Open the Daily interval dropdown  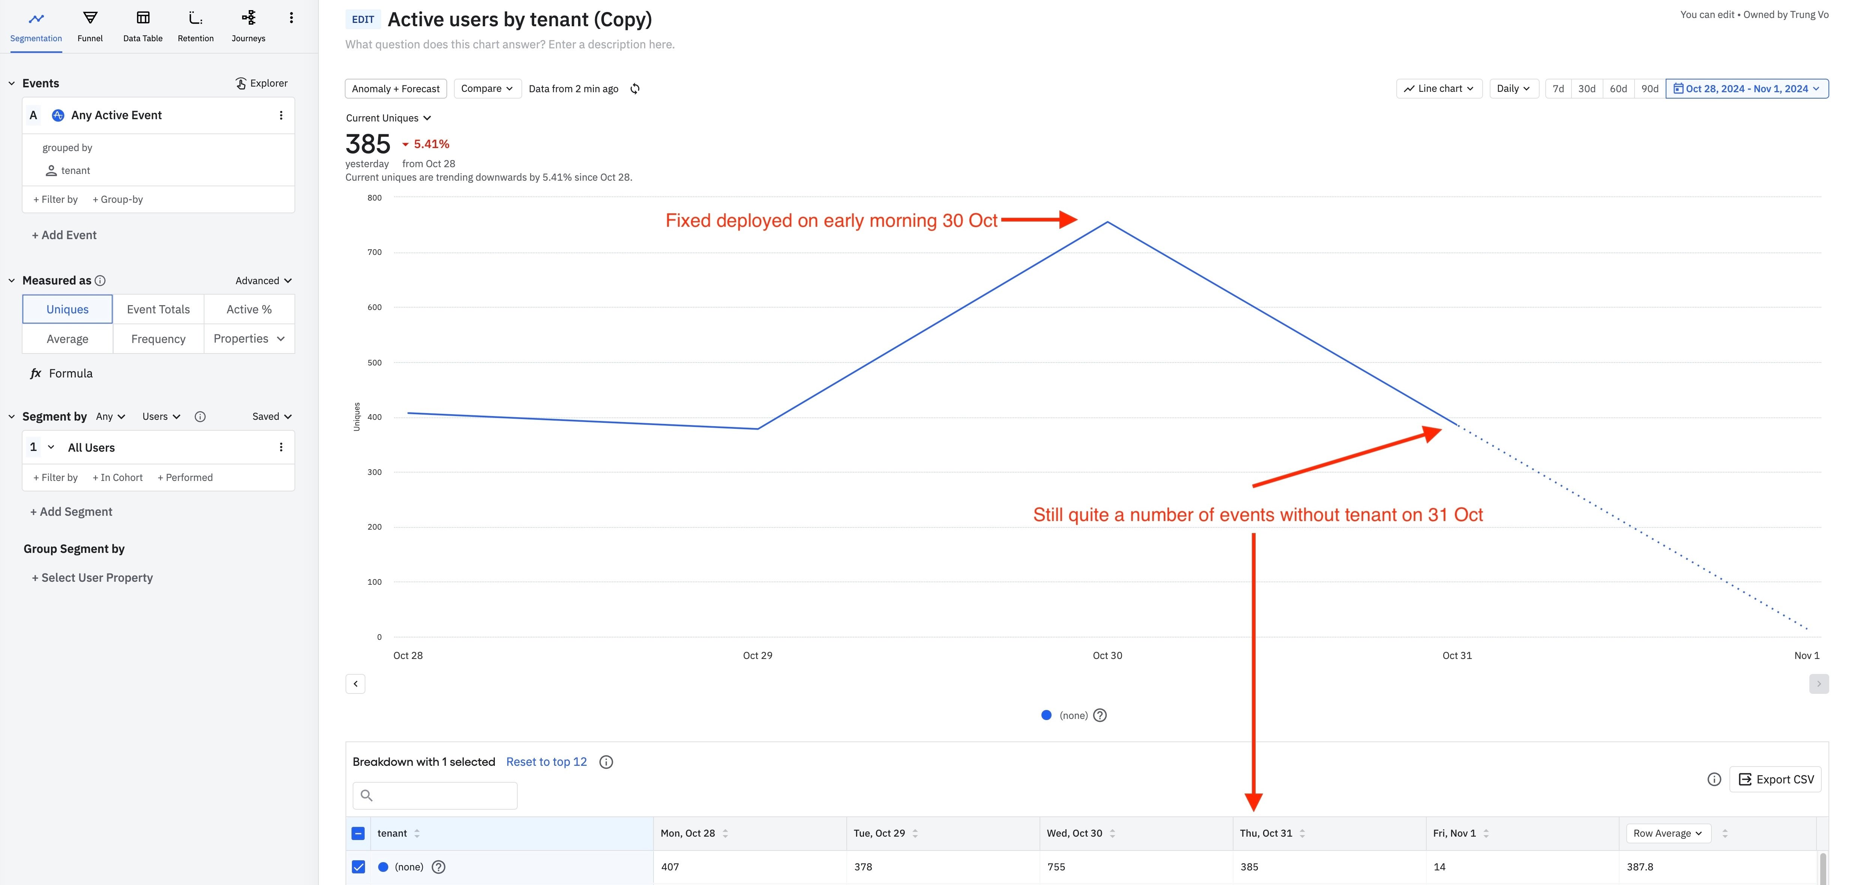(1514, 88)
